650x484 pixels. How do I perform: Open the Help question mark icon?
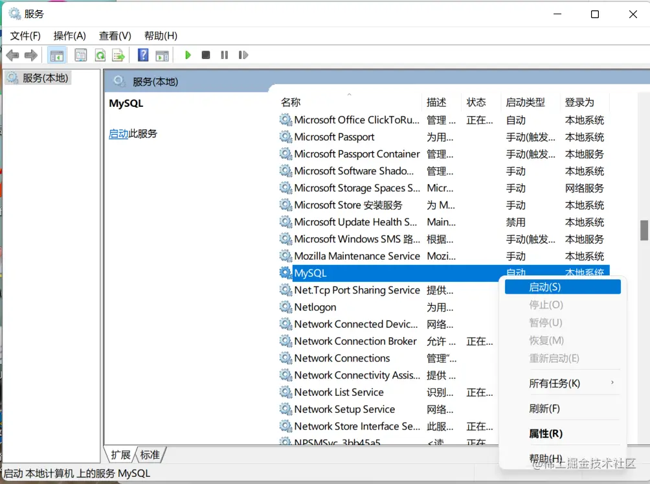point(143,55)
